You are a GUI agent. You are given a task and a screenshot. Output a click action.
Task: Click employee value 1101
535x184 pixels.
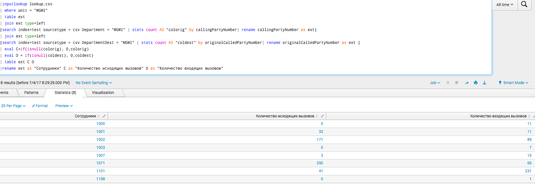click(x=101, y=171)
